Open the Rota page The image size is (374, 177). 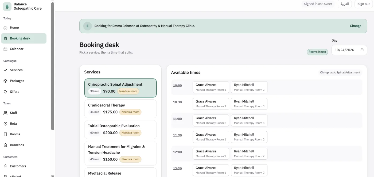[24, 124]
